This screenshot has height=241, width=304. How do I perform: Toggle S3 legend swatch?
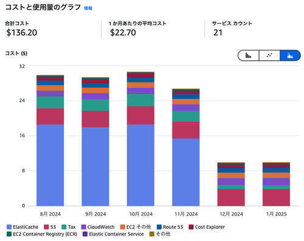(46, 227)
